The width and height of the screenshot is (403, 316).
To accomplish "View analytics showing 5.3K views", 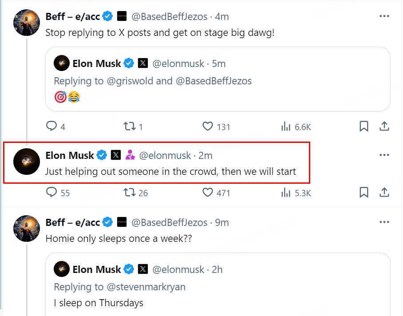I will tap(286, 193).
